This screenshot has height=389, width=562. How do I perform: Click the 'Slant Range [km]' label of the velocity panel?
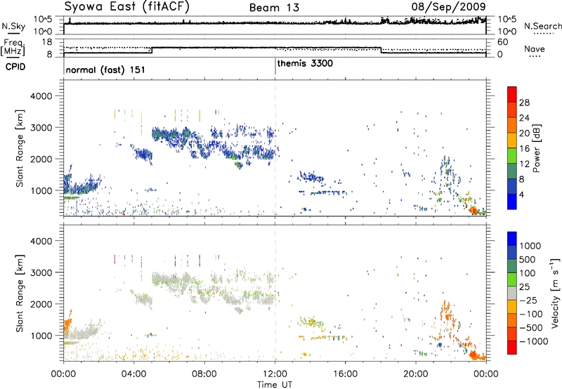(20, 293)
